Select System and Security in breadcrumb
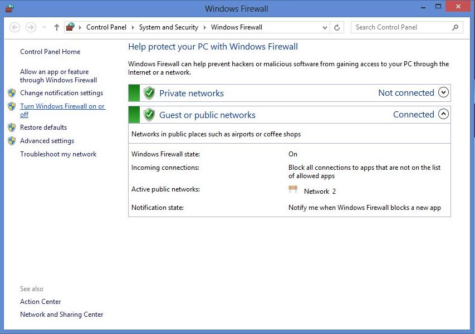This screenshot has height=334, width=475. point(168,27)
